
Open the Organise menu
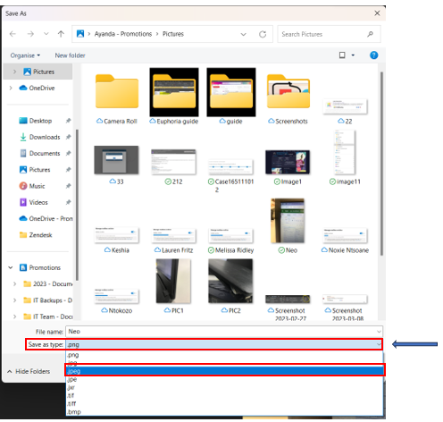coord(25,55)
